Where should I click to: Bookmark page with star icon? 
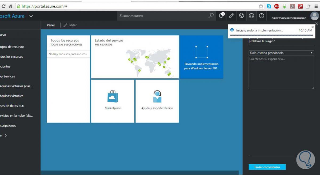click(x=261, y=6)
